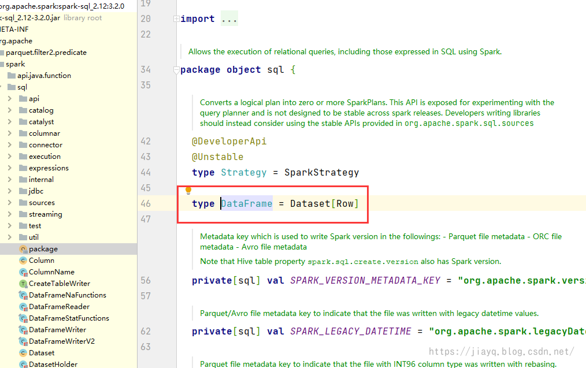Expand the internal folder tree node
The image size is (586, 368).
tap(10, 180)
